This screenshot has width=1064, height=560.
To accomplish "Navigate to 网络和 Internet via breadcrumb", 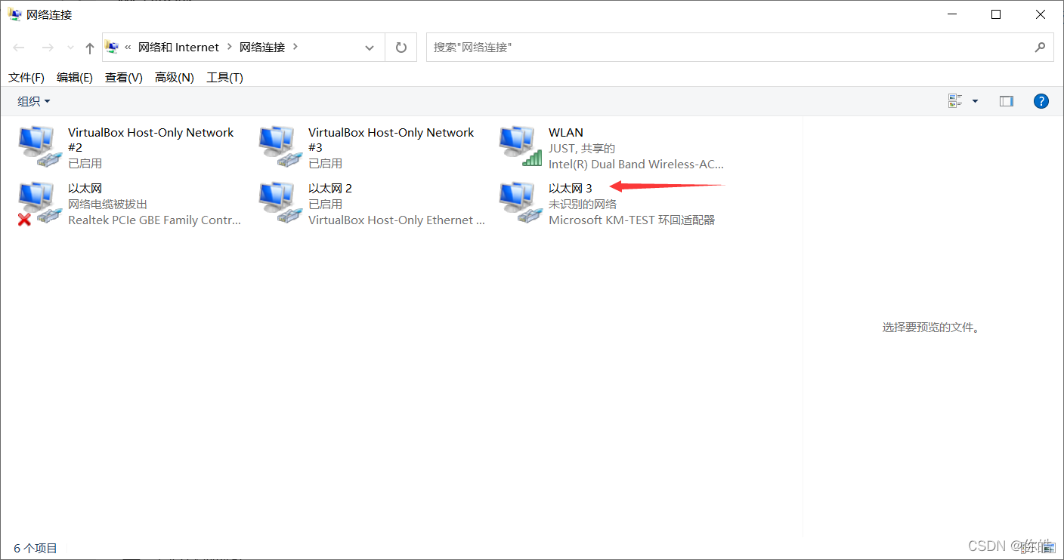I will [x=179, y=47].
